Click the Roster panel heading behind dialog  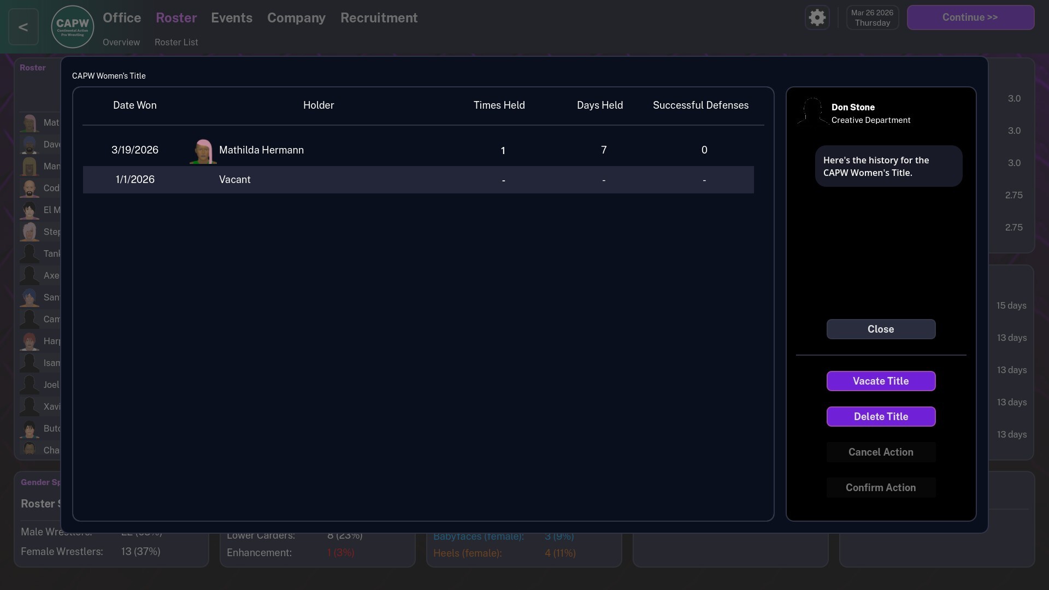click(x=33, y=68)
